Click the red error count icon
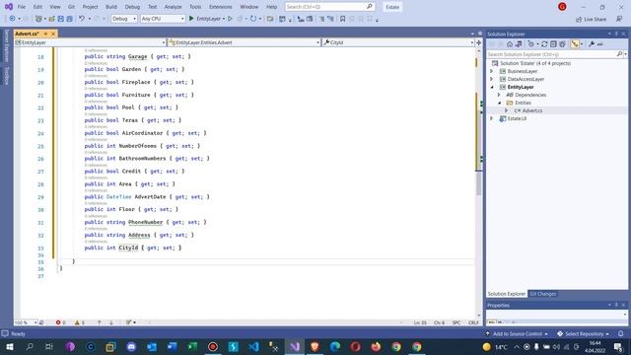This screenshot has height=355, width=631. pos(58,322)
